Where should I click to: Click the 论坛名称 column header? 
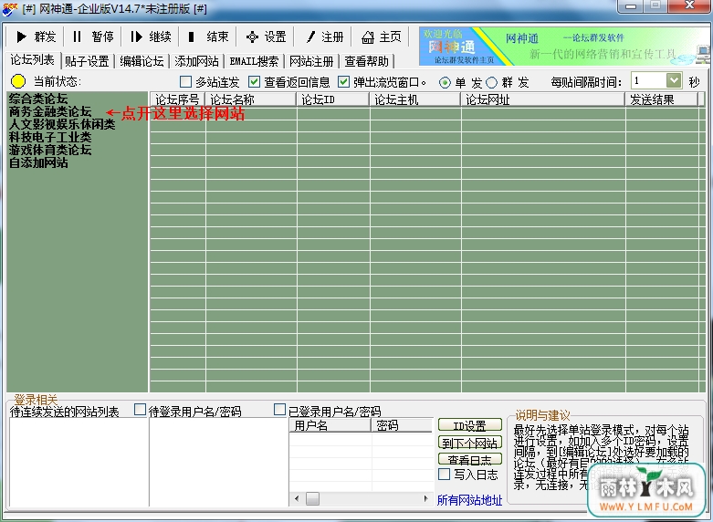pyautogui.click(x=251, y=99)
